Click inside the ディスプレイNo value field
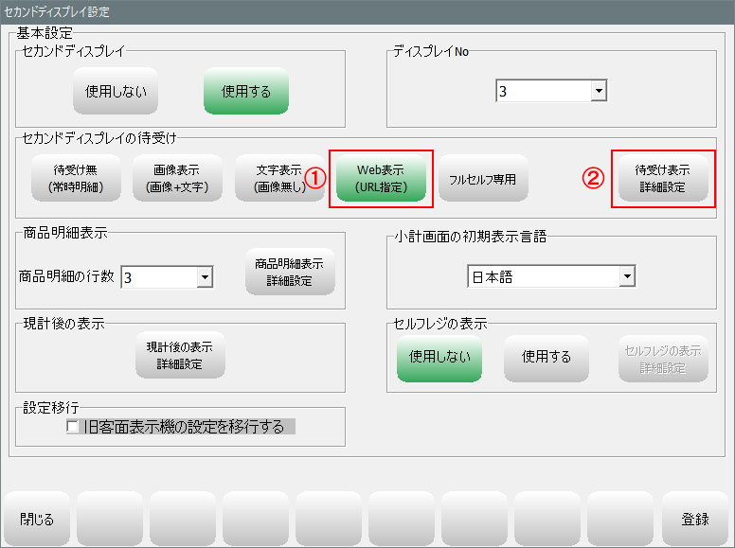The image size is (735, 548). 542,92
